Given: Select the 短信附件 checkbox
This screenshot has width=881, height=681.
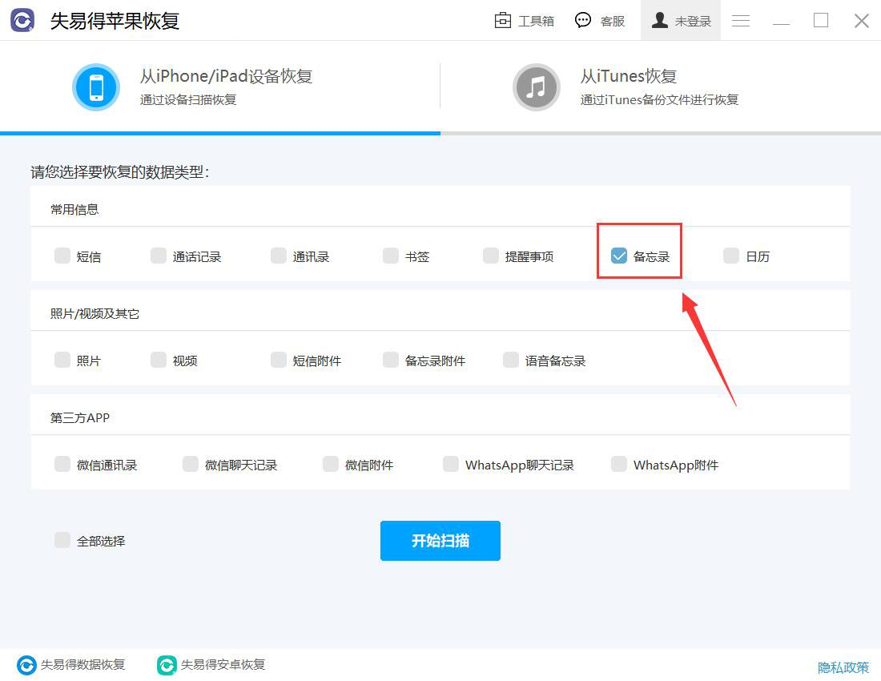Looking at the screenshot, I should [279, 360].
